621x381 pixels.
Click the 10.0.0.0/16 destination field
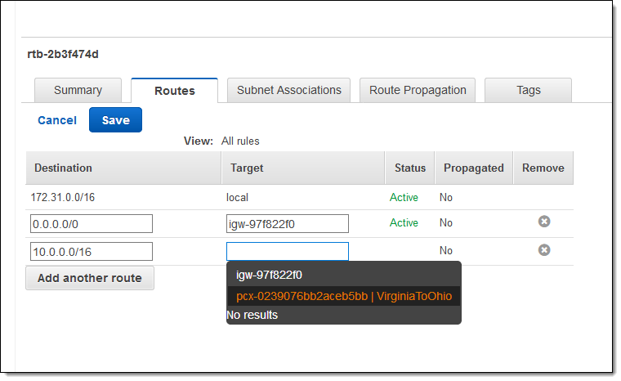pyautogui.click(x=92, y=251)
